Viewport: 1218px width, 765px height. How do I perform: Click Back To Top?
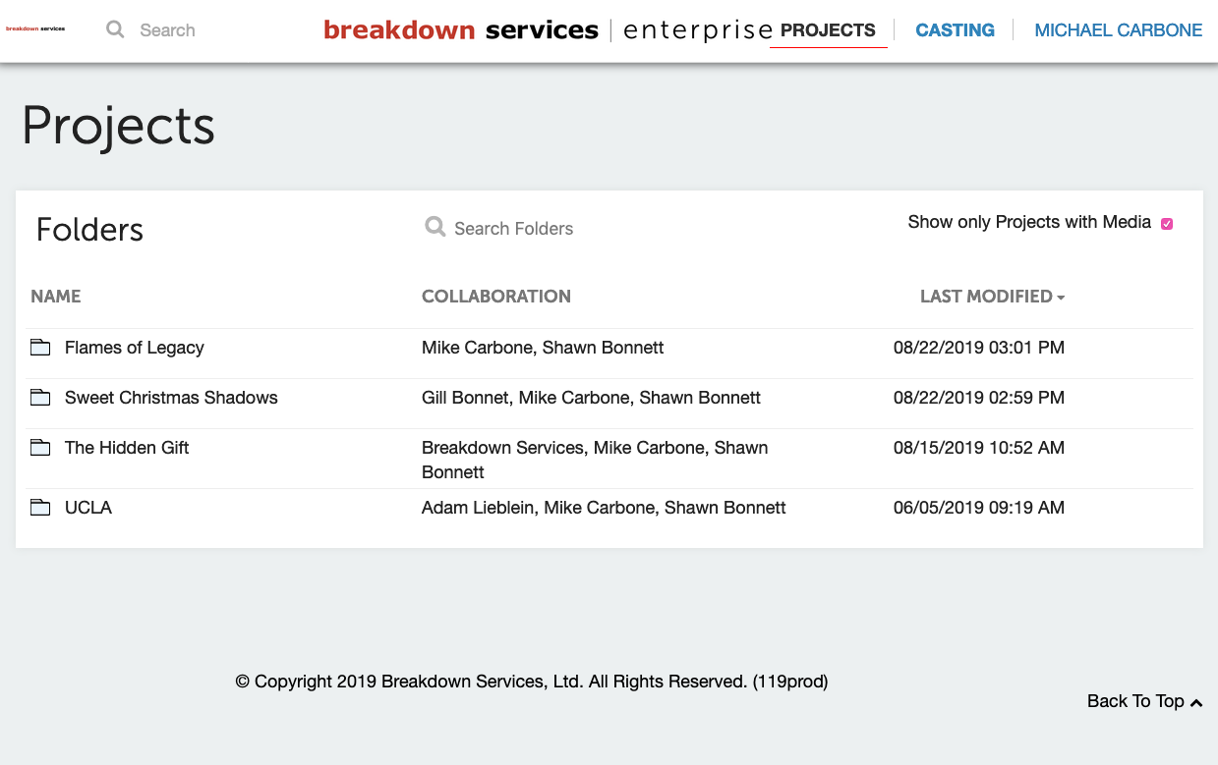[1135, 701]
